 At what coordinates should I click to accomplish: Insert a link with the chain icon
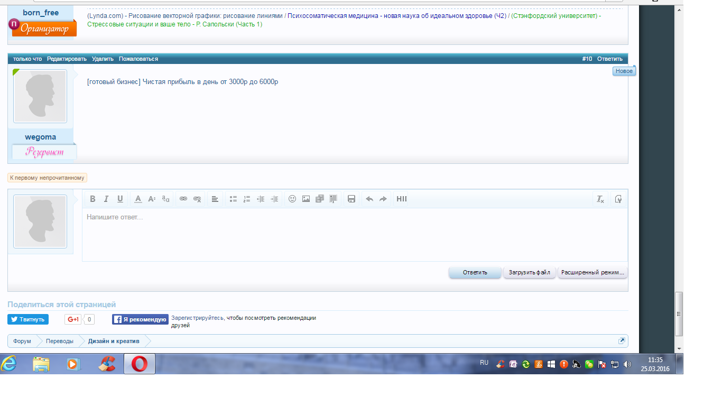[183, 199]
